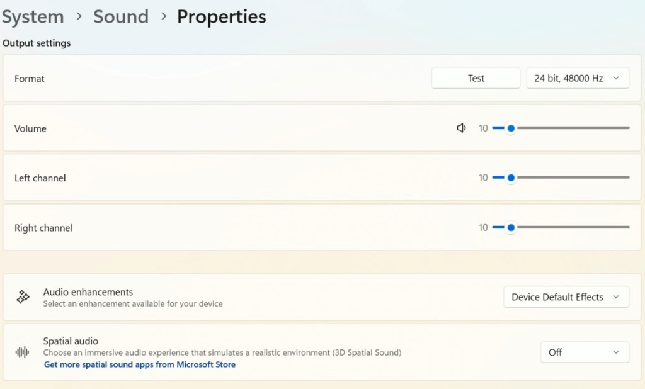This screenshot has height=389, width=645.
Task: Click the Left channel value 10
Action: click(x=483, y=178)
